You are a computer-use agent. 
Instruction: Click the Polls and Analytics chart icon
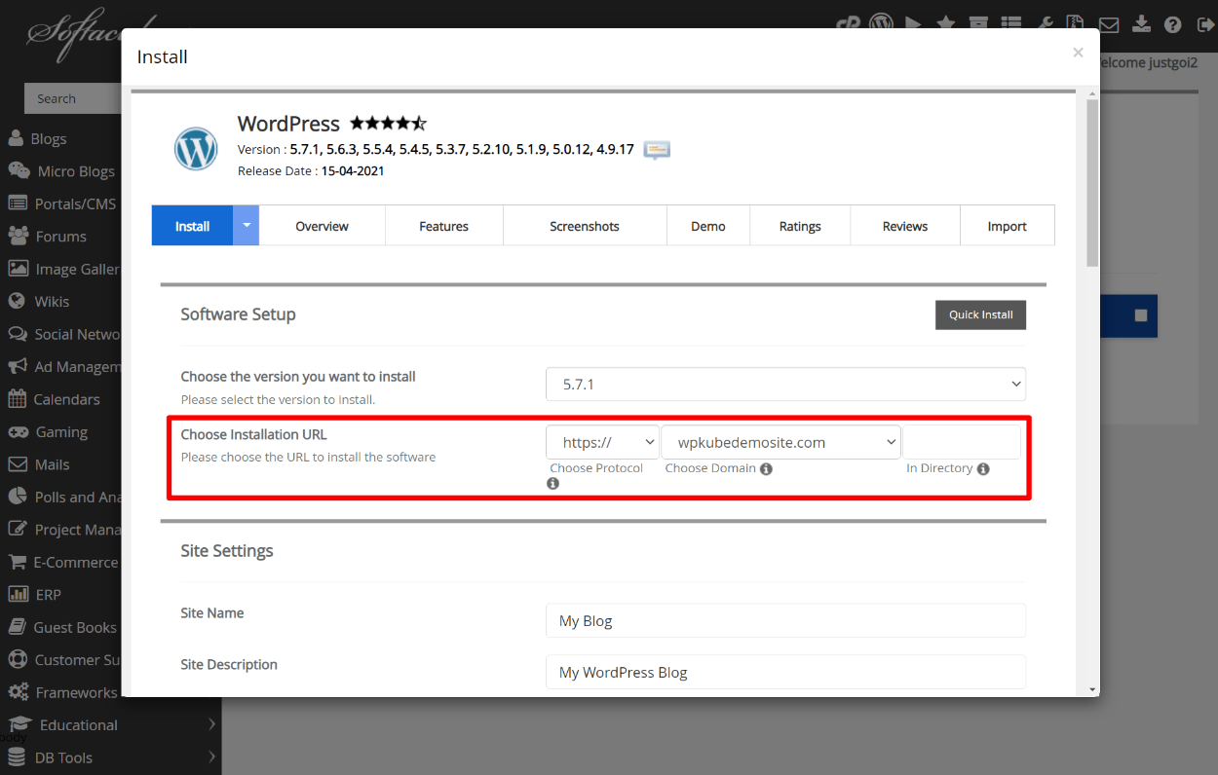18,497
